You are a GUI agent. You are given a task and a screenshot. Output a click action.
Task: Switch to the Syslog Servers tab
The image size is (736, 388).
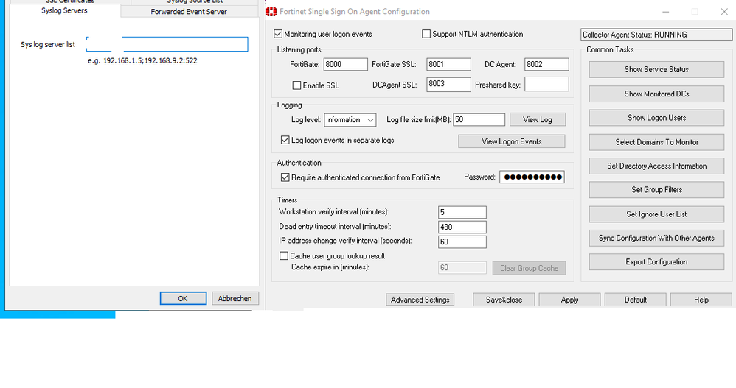[x=64, y=10]
